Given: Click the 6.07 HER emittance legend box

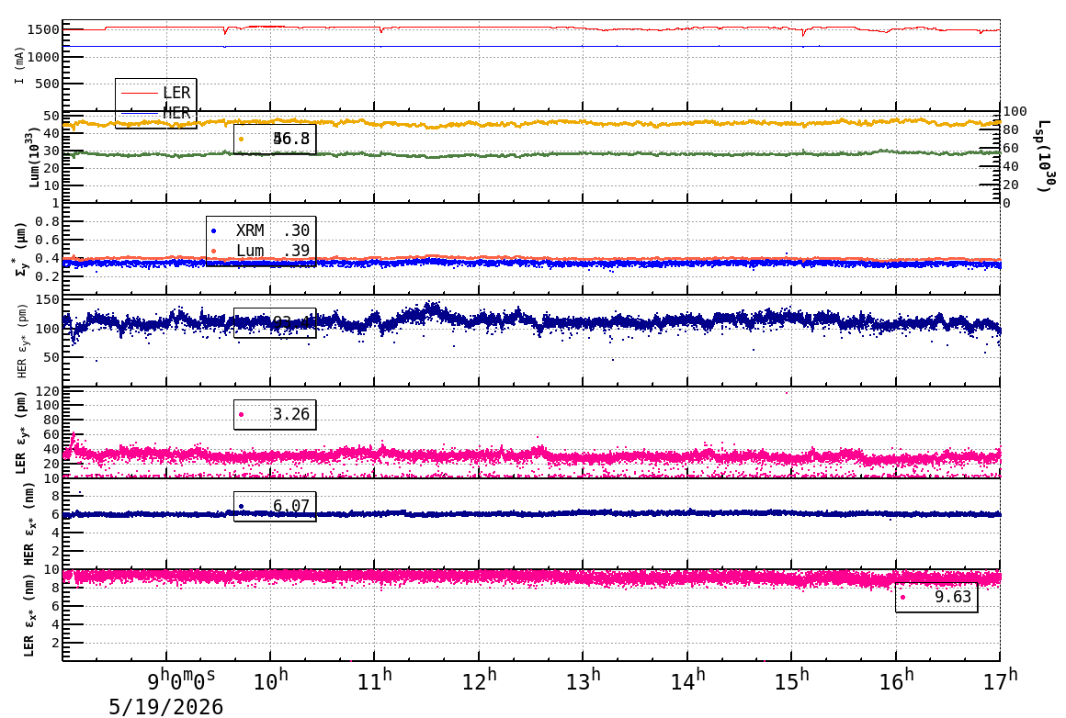Looking at the screenshot, I should [x=275, y=506].
